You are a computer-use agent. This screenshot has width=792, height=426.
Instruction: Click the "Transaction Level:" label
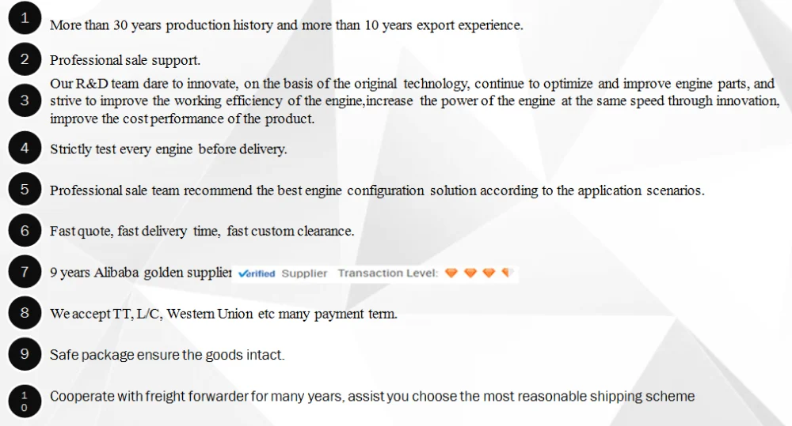click(x=387, y=273)
